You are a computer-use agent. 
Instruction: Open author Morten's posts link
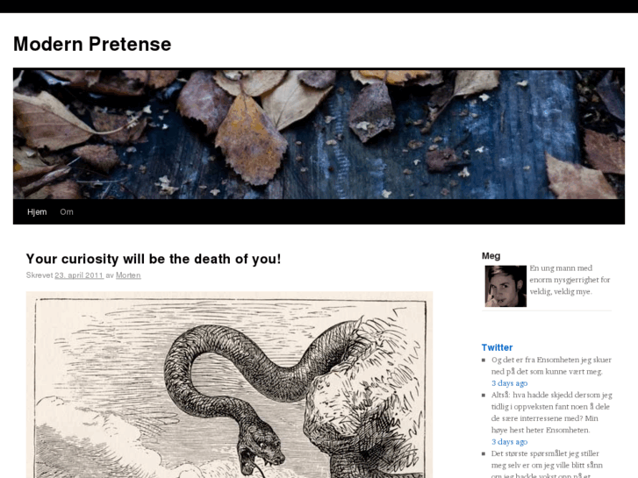coord(128,275)
